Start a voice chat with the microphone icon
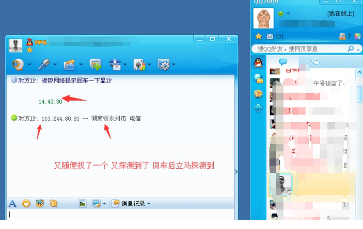Viewport: 363px width, 229px height. click(44, 64)
